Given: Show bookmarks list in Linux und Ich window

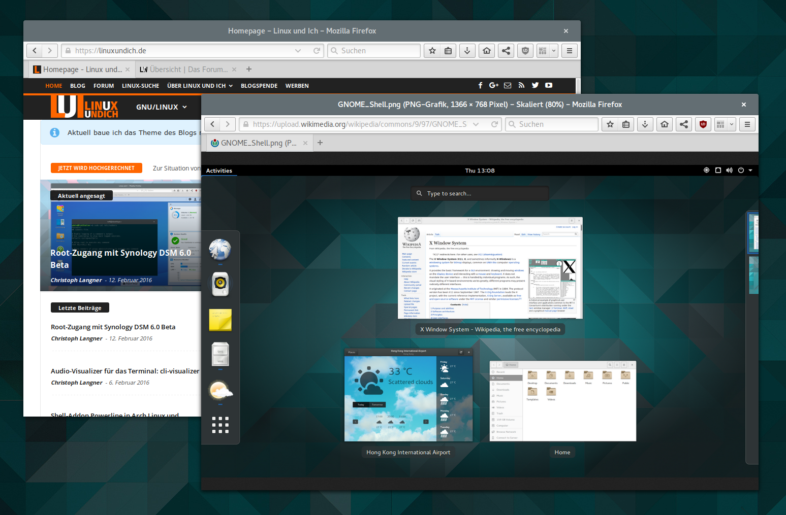Looking at the screenshot, I should 448,51.
